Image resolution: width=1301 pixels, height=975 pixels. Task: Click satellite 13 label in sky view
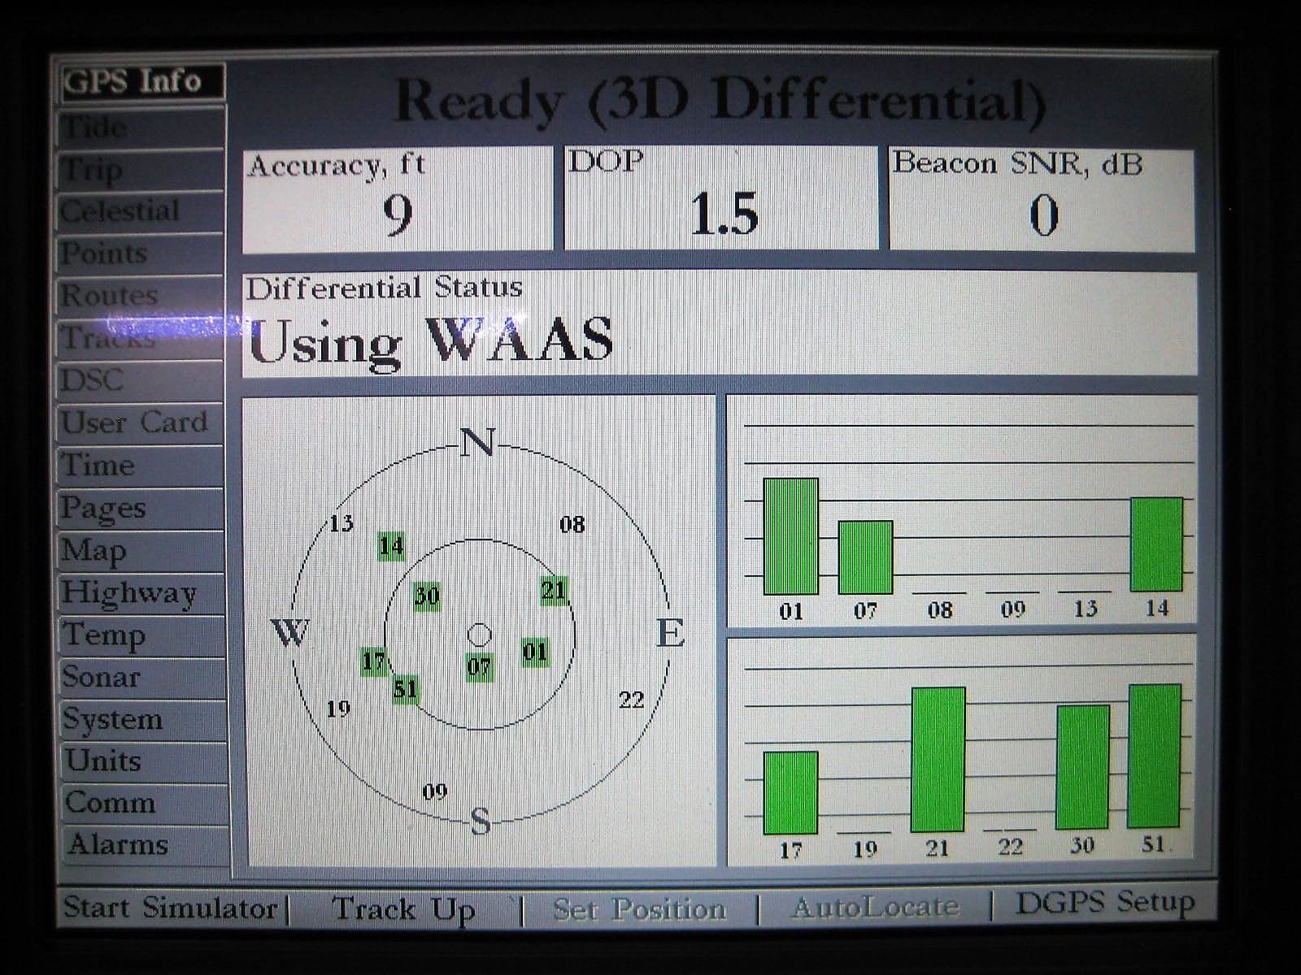tap(341, 523)
